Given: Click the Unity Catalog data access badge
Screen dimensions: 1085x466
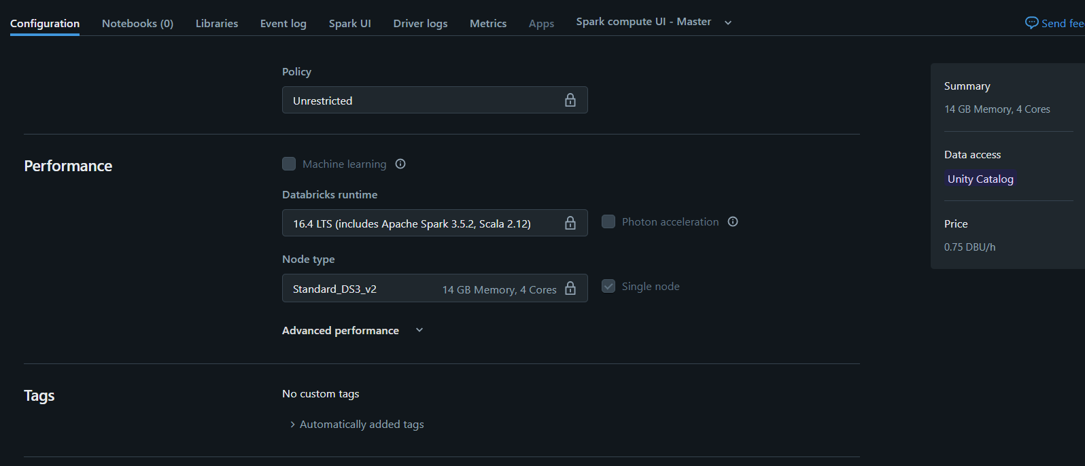Looking at the screenshot, I should pyautogui.click(x=980, y=179).
